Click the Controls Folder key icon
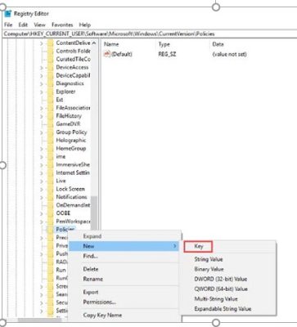The width and height of the screenshot is (297, 327). point(51,52)
